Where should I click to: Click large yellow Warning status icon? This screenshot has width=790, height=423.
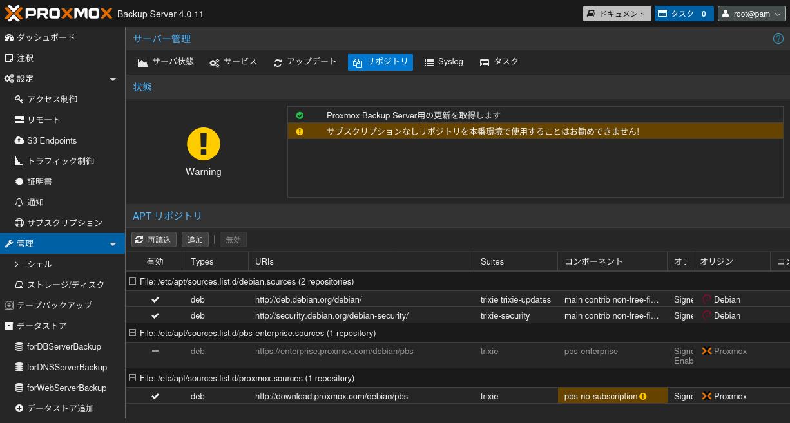[204, 144]
